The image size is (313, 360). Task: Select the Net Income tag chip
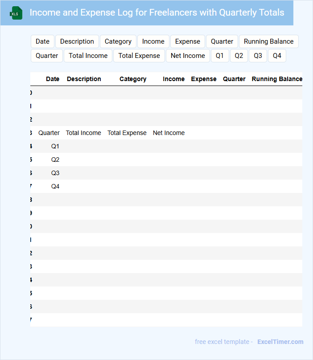pos(188,56)
